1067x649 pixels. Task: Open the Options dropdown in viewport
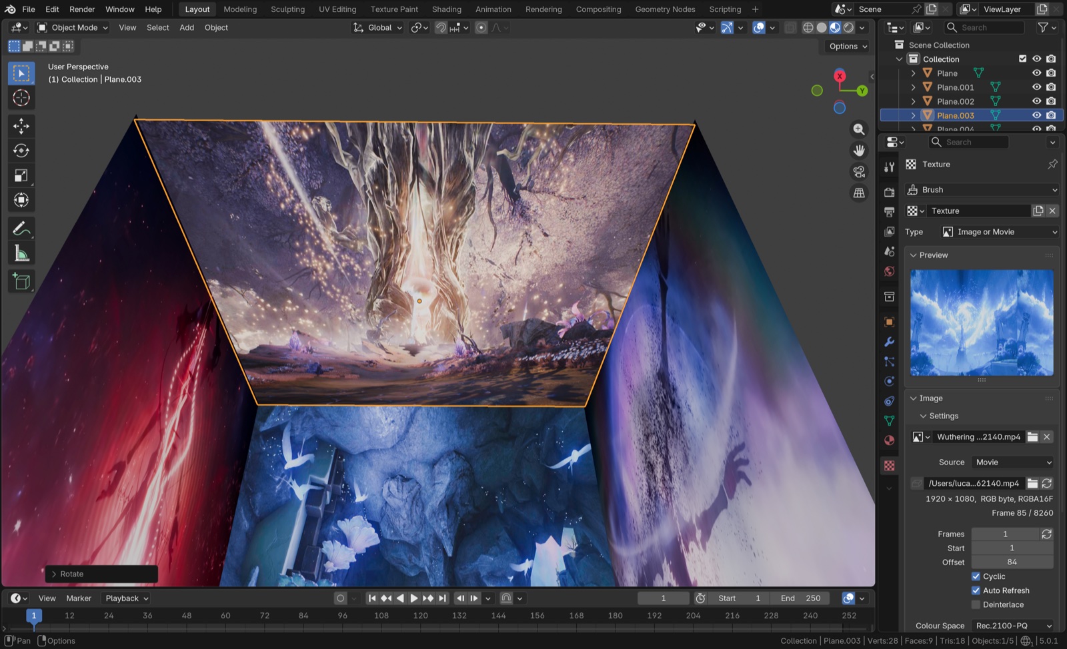click(848, 46)
